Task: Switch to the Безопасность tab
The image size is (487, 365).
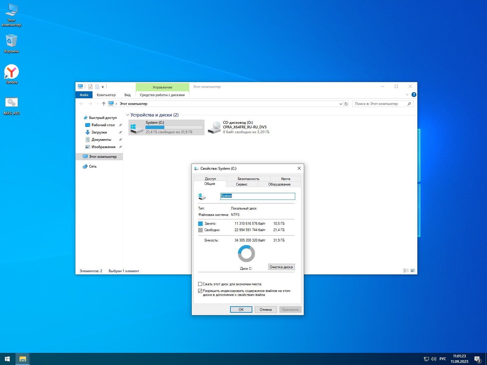Action: pyautogui.click(x=248, y=179)
